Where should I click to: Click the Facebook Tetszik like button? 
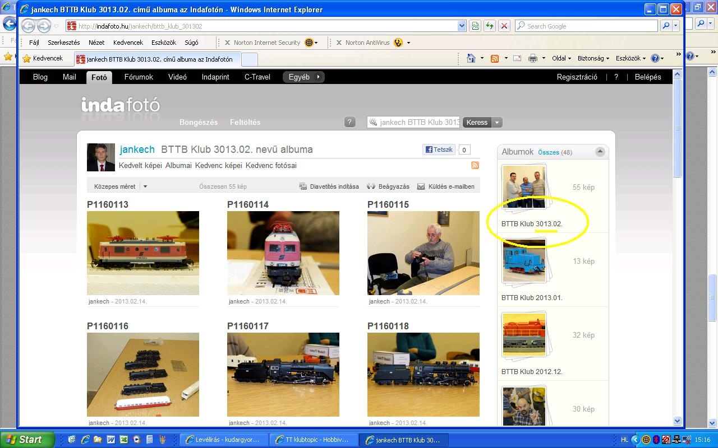pyautogui.click(x=439, y=150)
